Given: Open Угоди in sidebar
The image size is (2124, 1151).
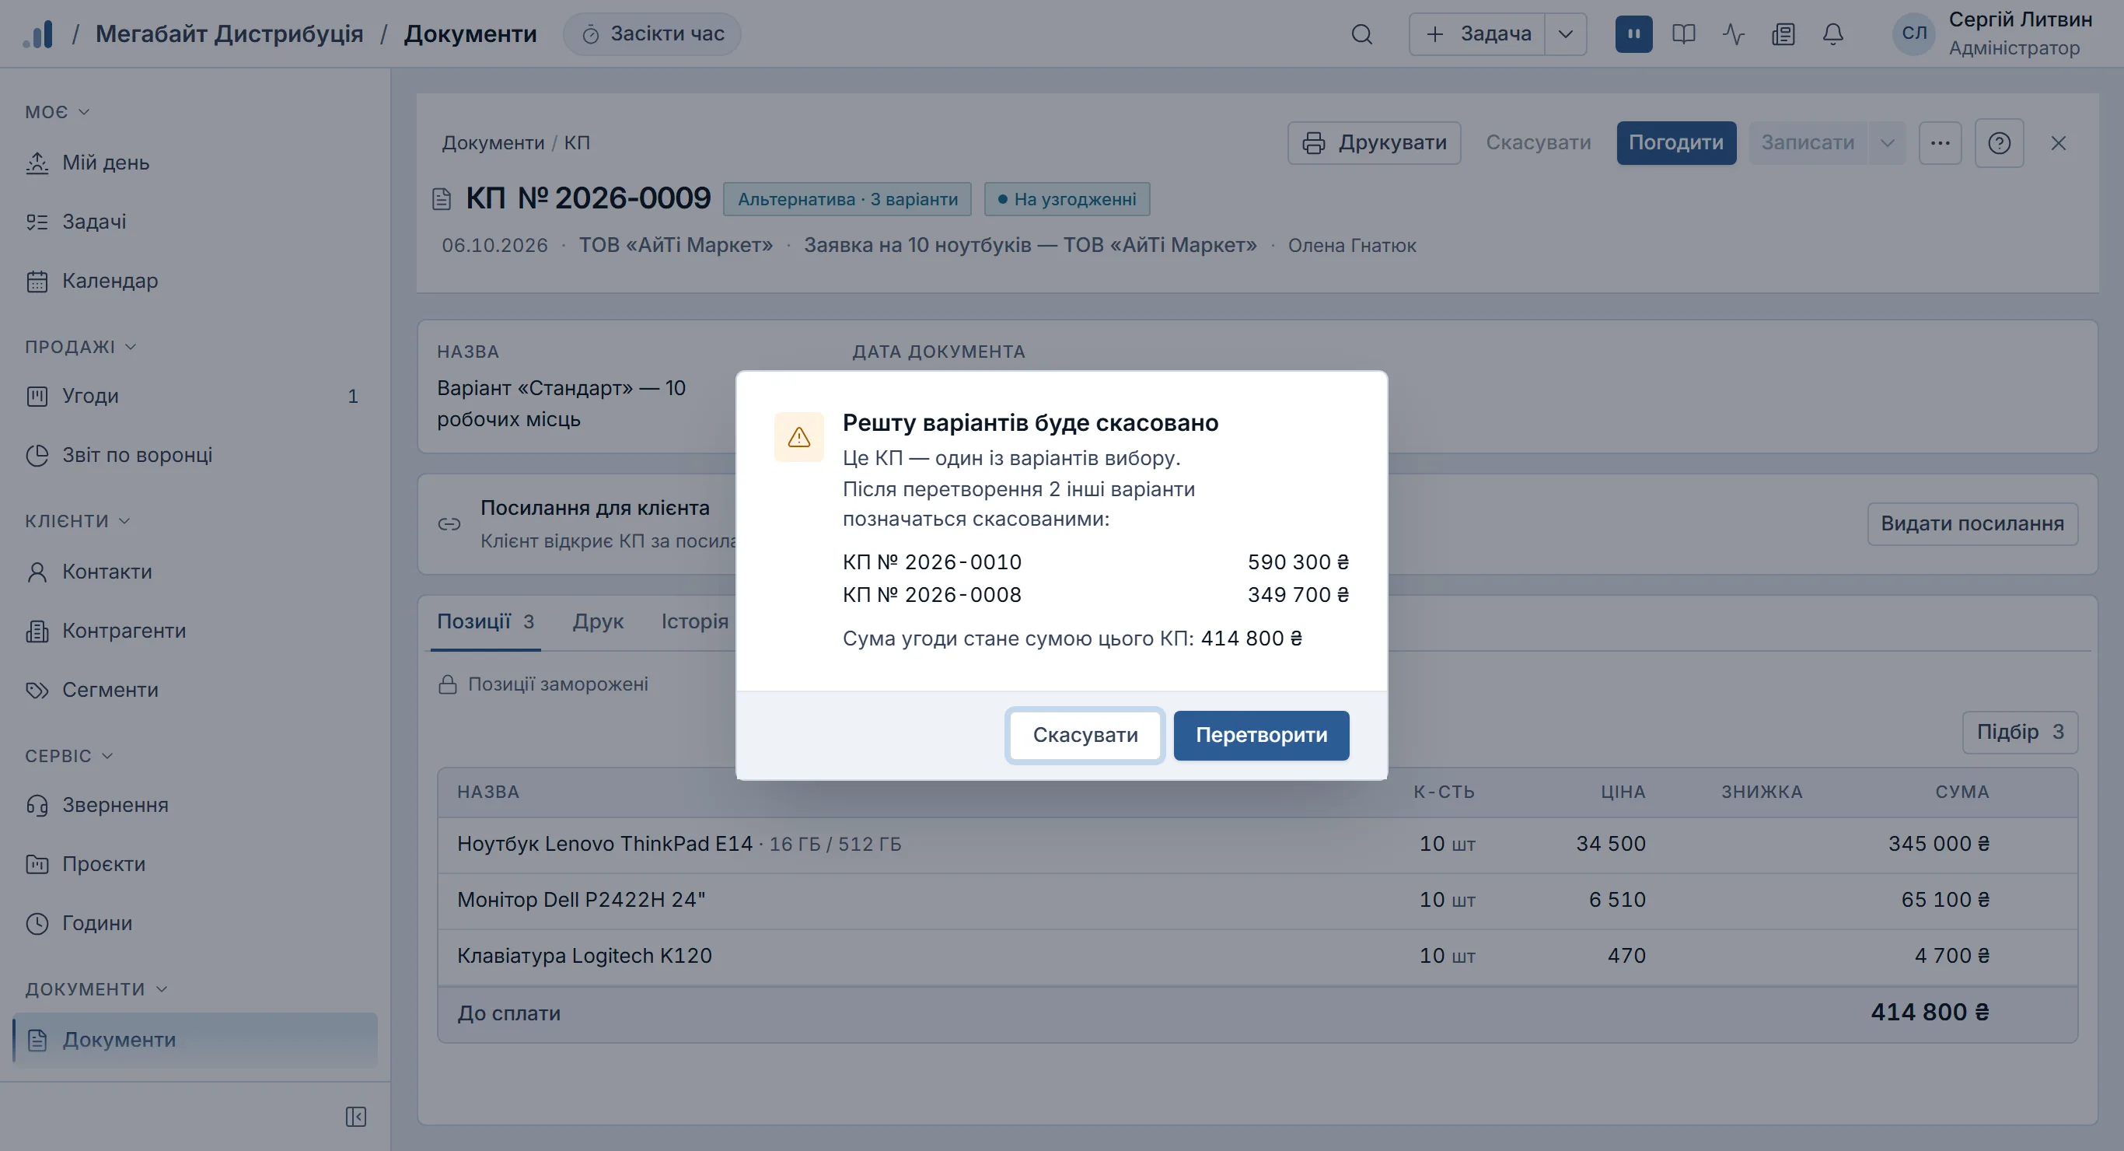Looking at the screenshot, I should coord(195,396).
